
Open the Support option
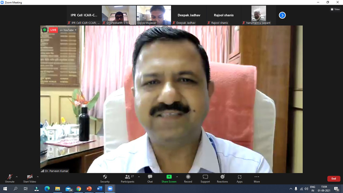click(205, 178)
